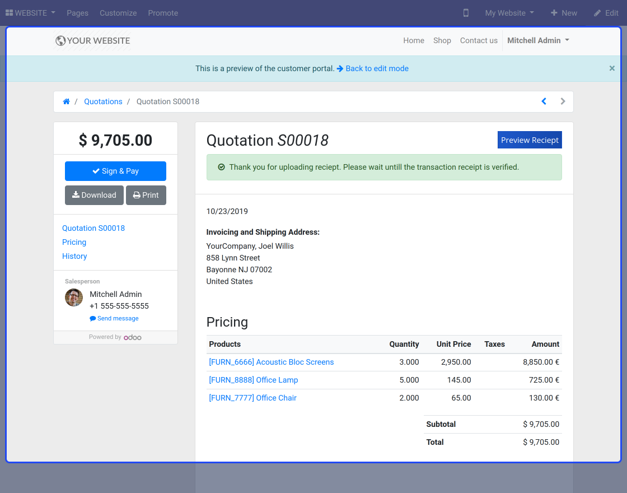Image resolution: width=627 pixels, height=493 pixels.
Task: Click the 858 Lynn Street address line
Action: tap(233, 258)
